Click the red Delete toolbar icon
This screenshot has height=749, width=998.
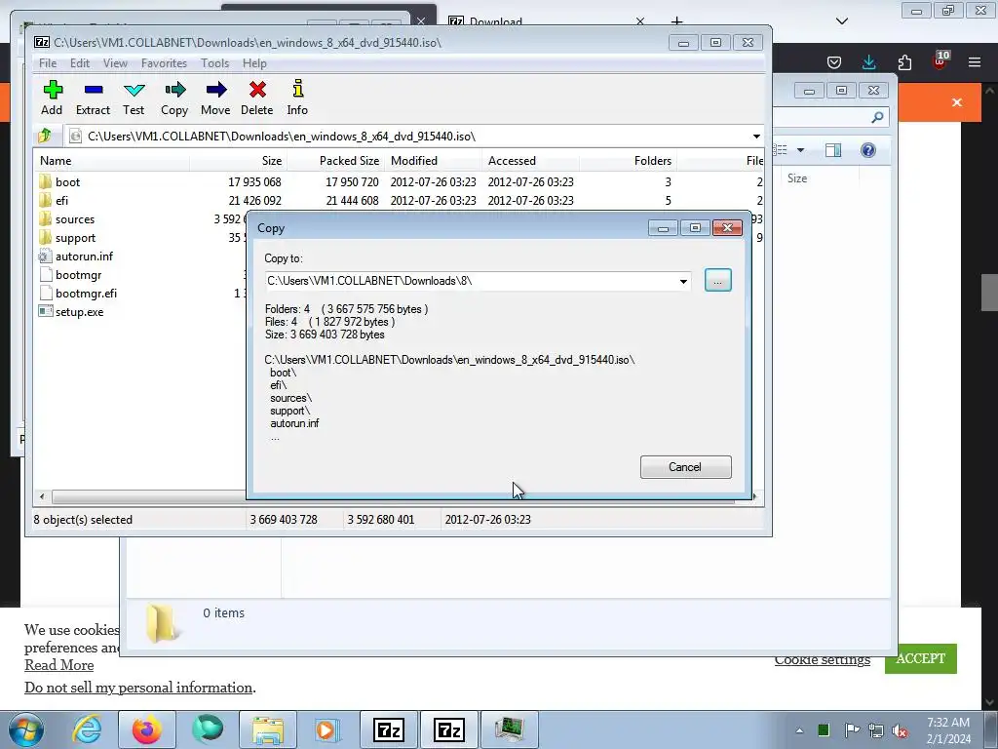(257, 90)
